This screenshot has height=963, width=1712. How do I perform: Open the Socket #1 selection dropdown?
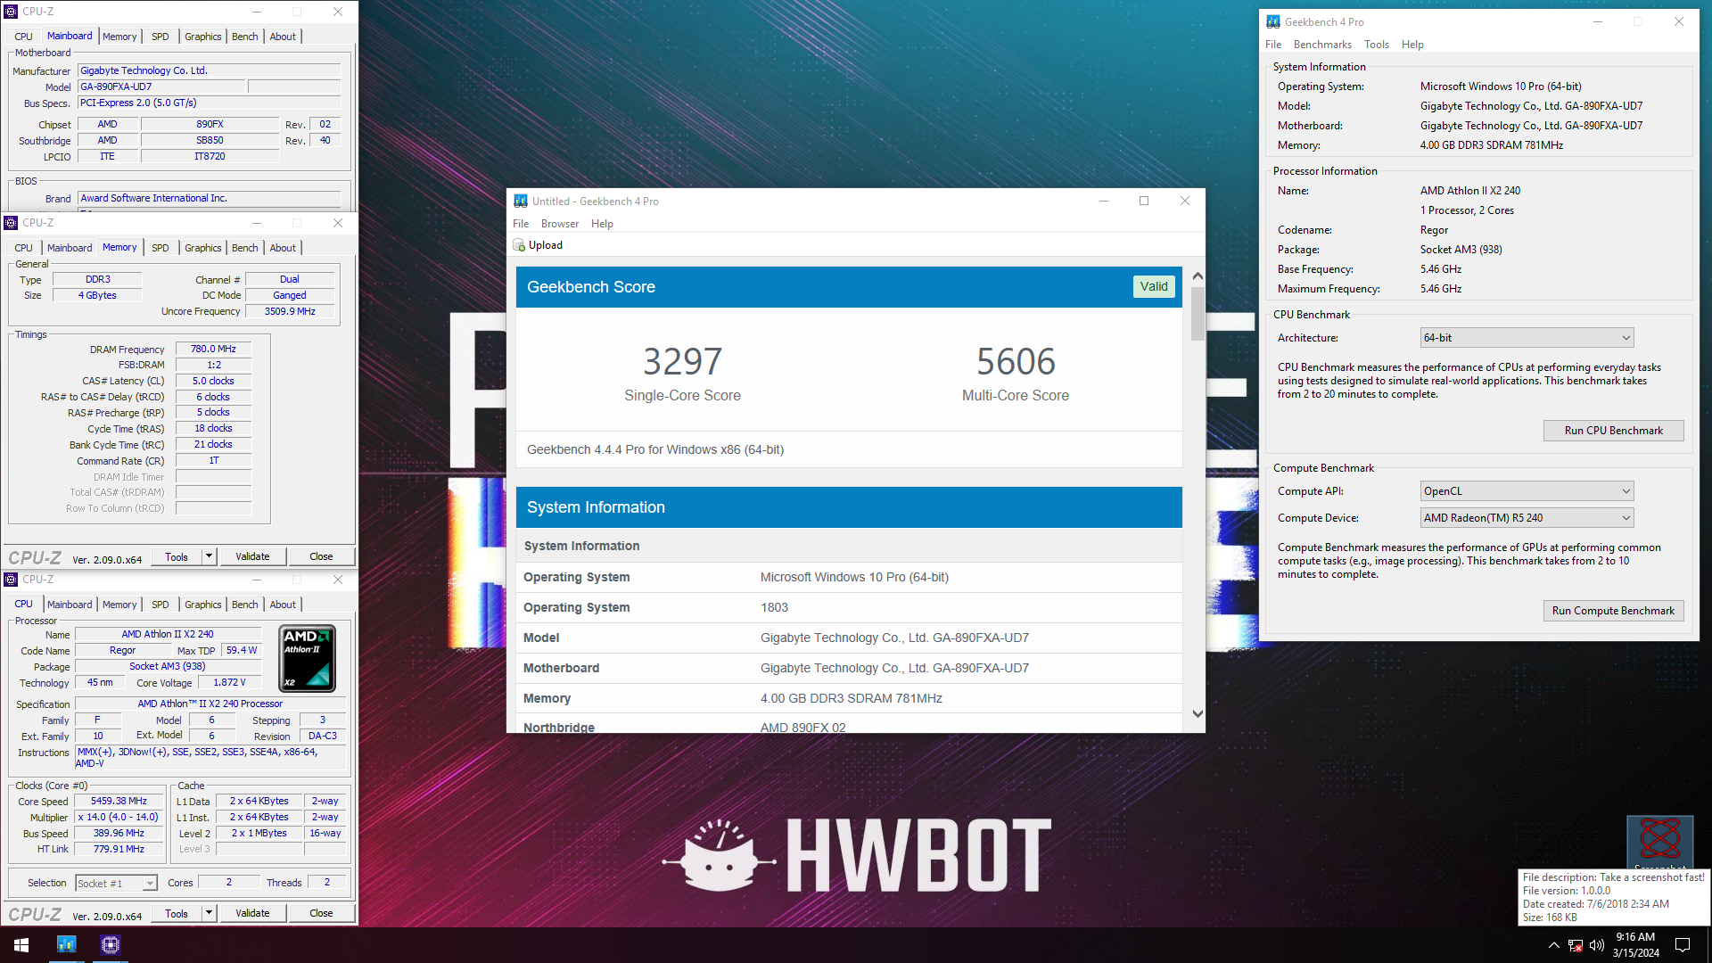pyautogui.click(x=116, y=883)
